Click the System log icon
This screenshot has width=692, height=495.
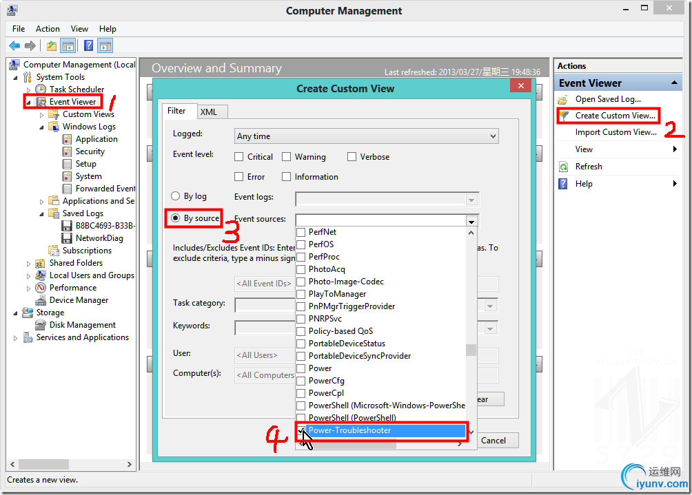point(67,176)
